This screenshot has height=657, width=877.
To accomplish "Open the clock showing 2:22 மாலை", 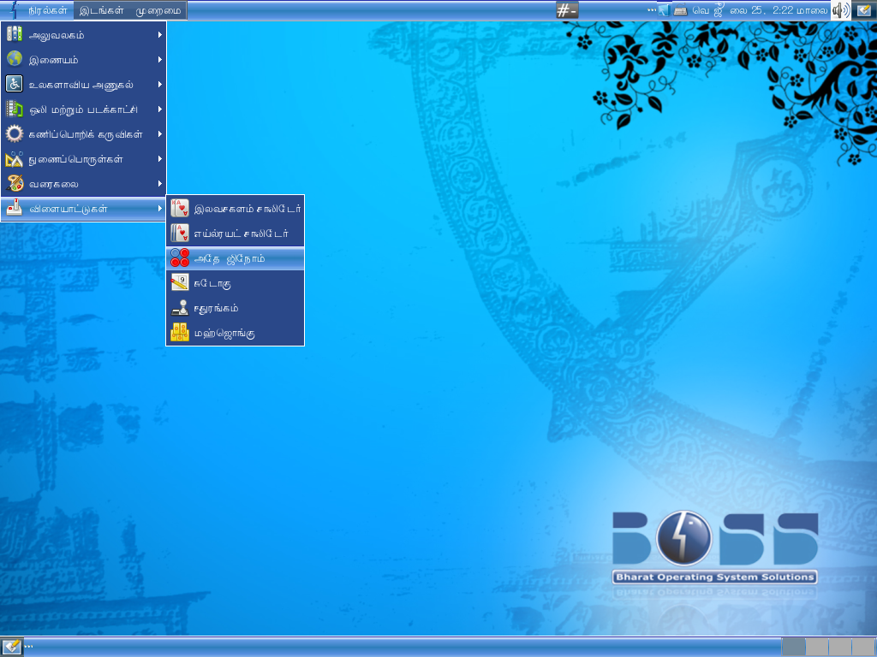I will coord(761,10).
